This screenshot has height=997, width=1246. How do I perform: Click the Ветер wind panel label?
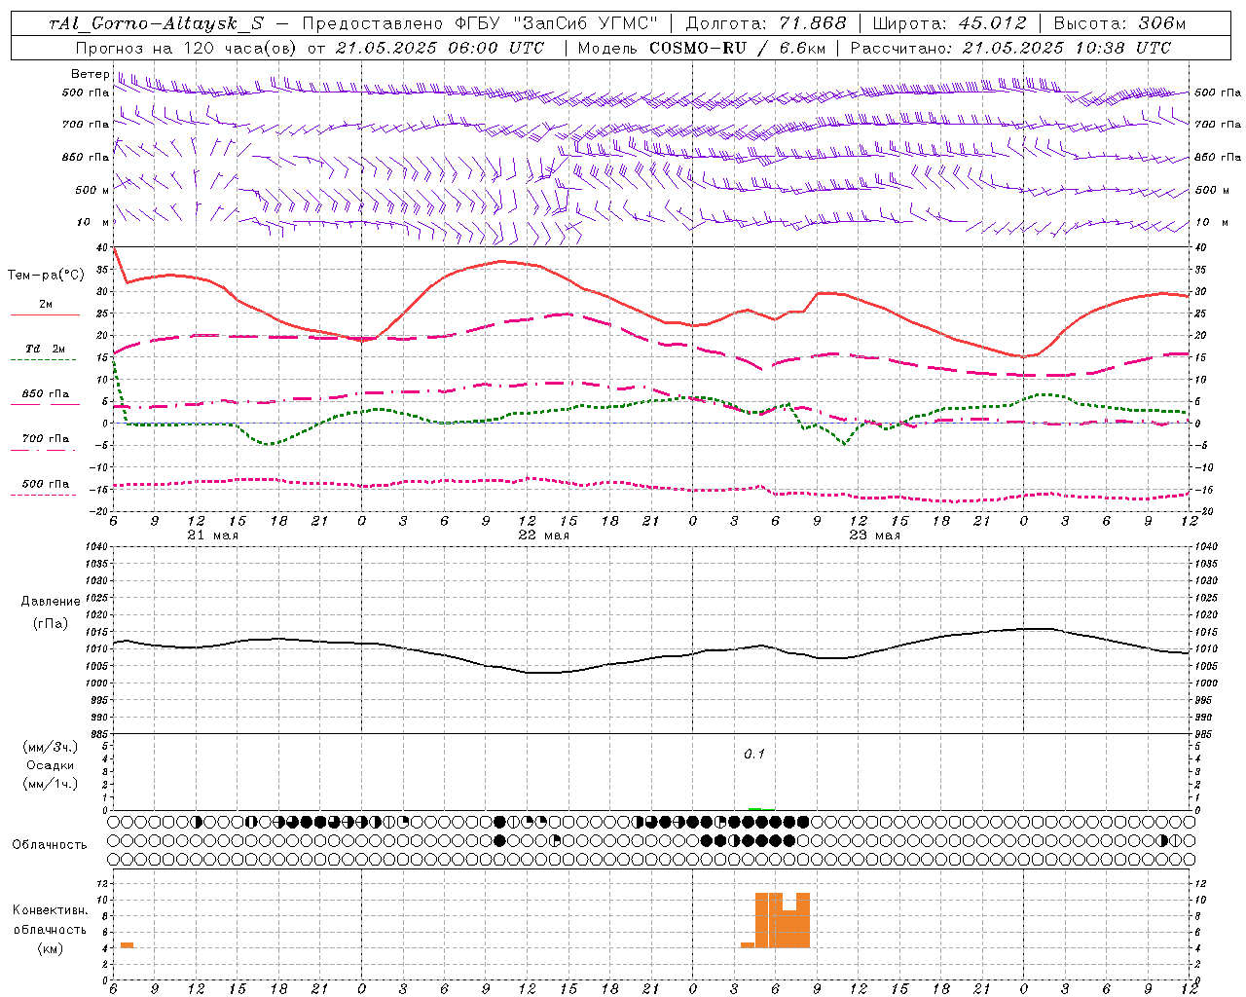pos(90,74)
